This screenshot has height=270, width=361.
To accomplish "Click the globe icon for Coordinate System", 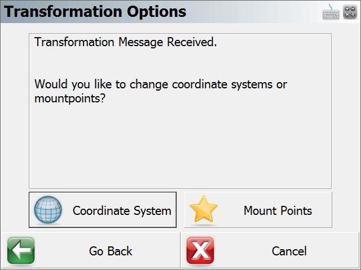I will (x=48, y=210).
